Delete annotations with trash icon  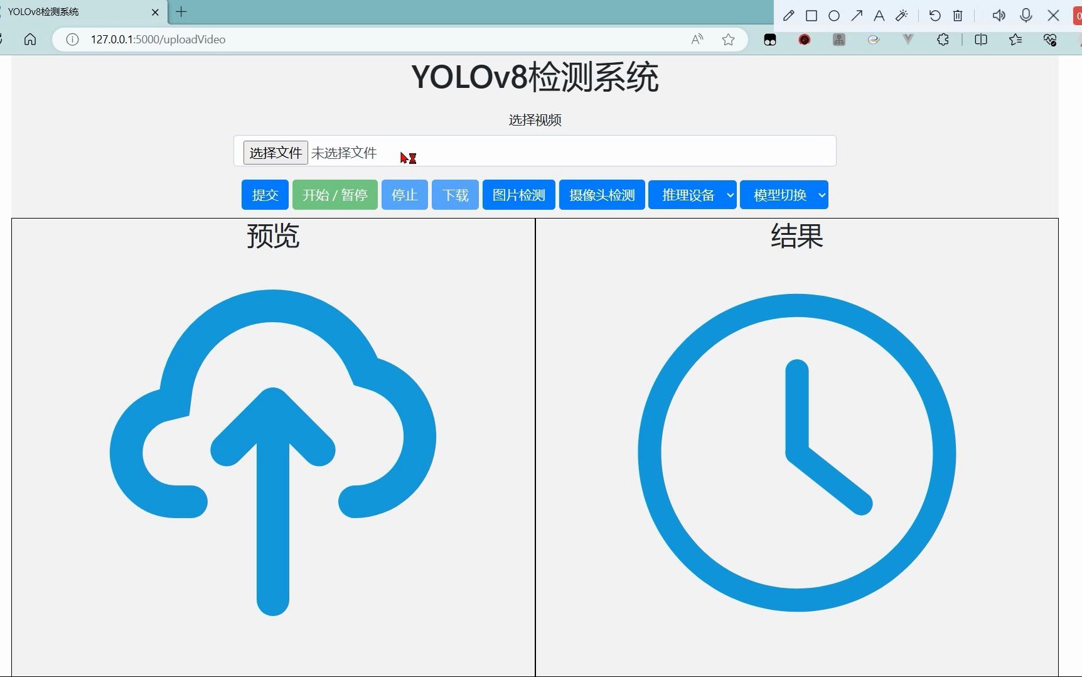(x=958, y=16)
